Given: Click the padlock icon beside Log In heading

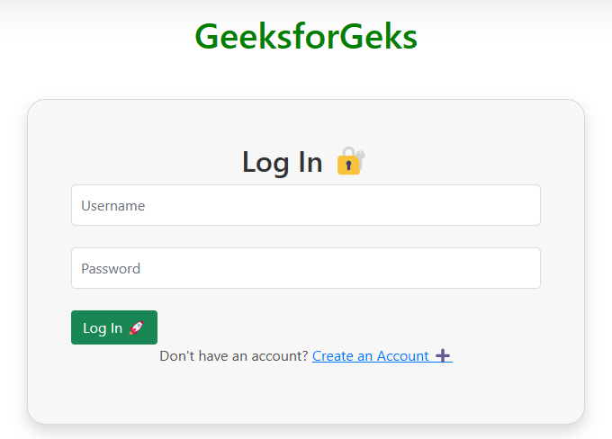Looking at the screenshot, I should coord(350,162).
